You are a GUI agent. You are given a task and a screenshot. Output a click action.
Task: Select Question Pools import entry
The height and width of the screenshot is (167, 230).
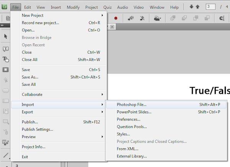pyautogui.click(x=131, y=127)
